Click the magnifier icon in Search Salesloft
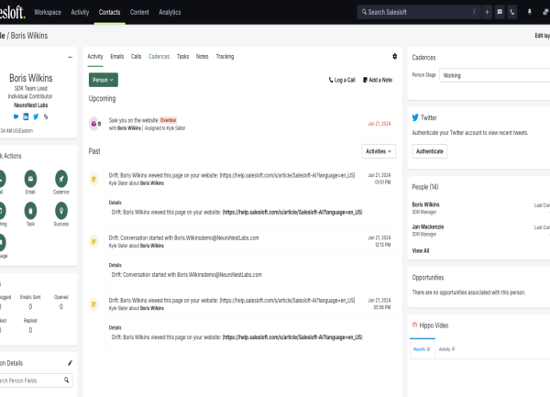This screenshot has height=397, width=550. (364, 12)
